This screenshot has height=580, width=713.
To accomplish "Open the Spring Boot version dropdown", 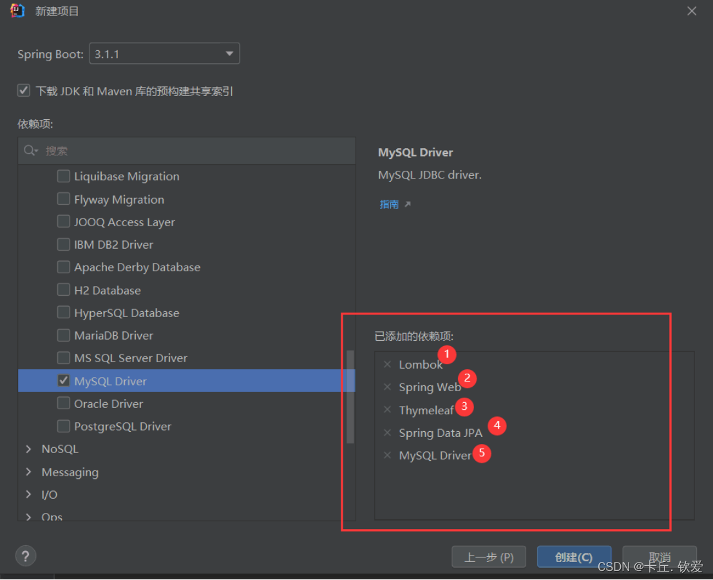I will pyautogui.click(x=164, y=53).
